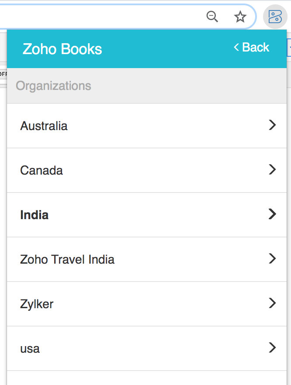Select the Canada organization
This screenshot has height=385, width=291.
pyautogui.click(x=42, y=170)
